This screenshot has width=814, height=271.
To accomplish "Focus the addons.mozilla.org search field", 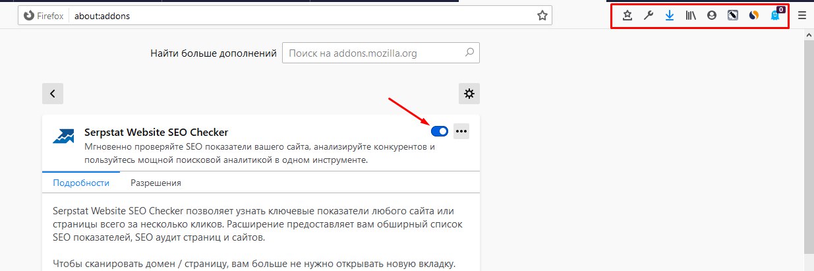I will (381, 53).
